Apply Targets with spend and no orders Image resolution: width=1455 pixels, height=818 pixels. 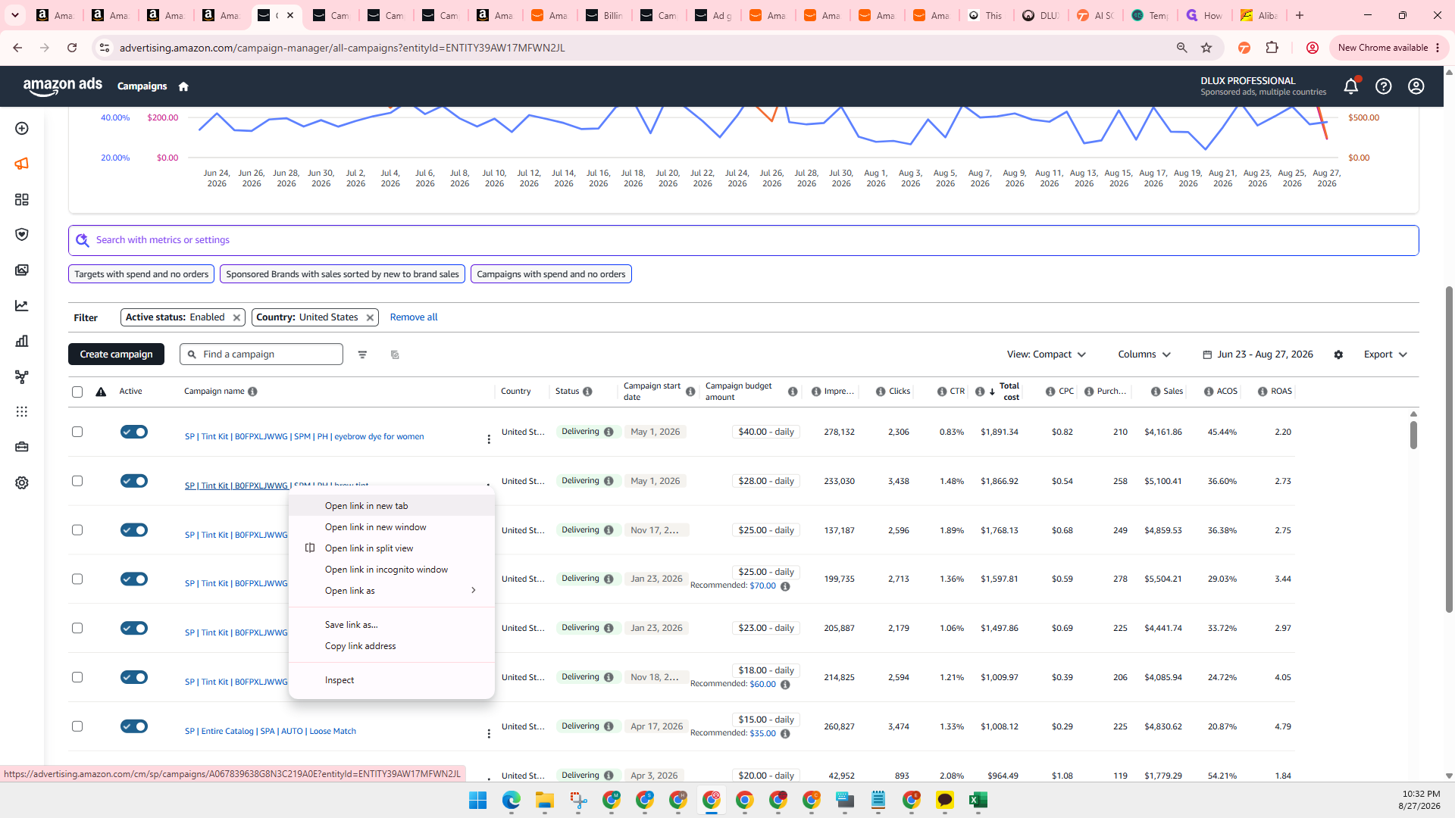tap(141, 274)
